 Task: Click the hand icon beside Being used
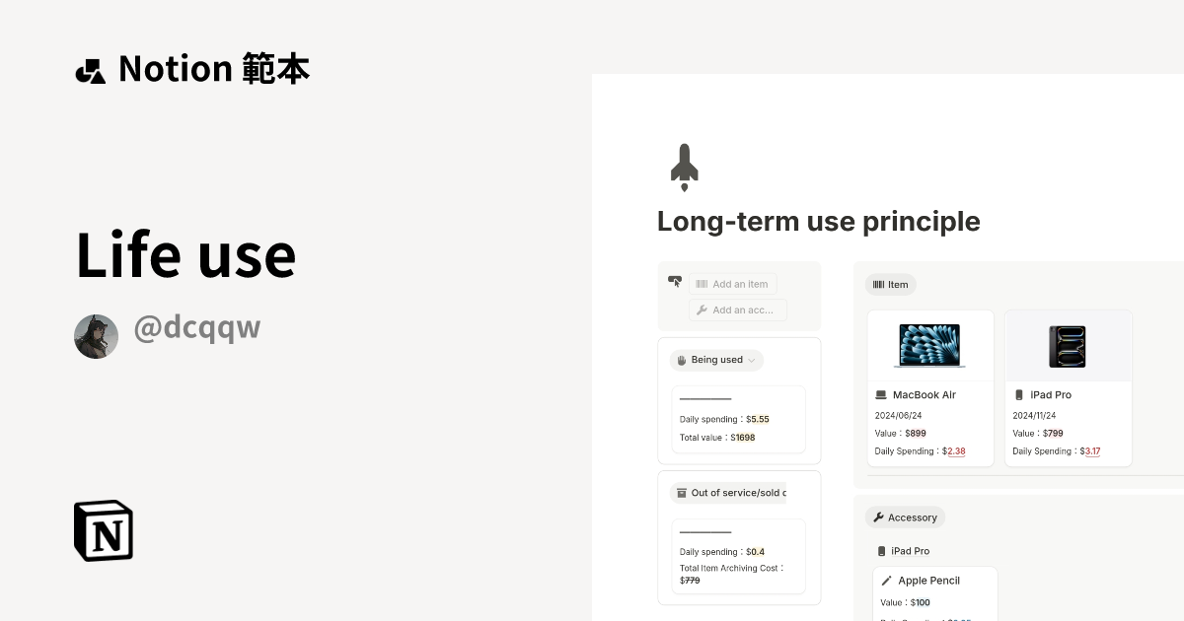[x=682, y=360]
